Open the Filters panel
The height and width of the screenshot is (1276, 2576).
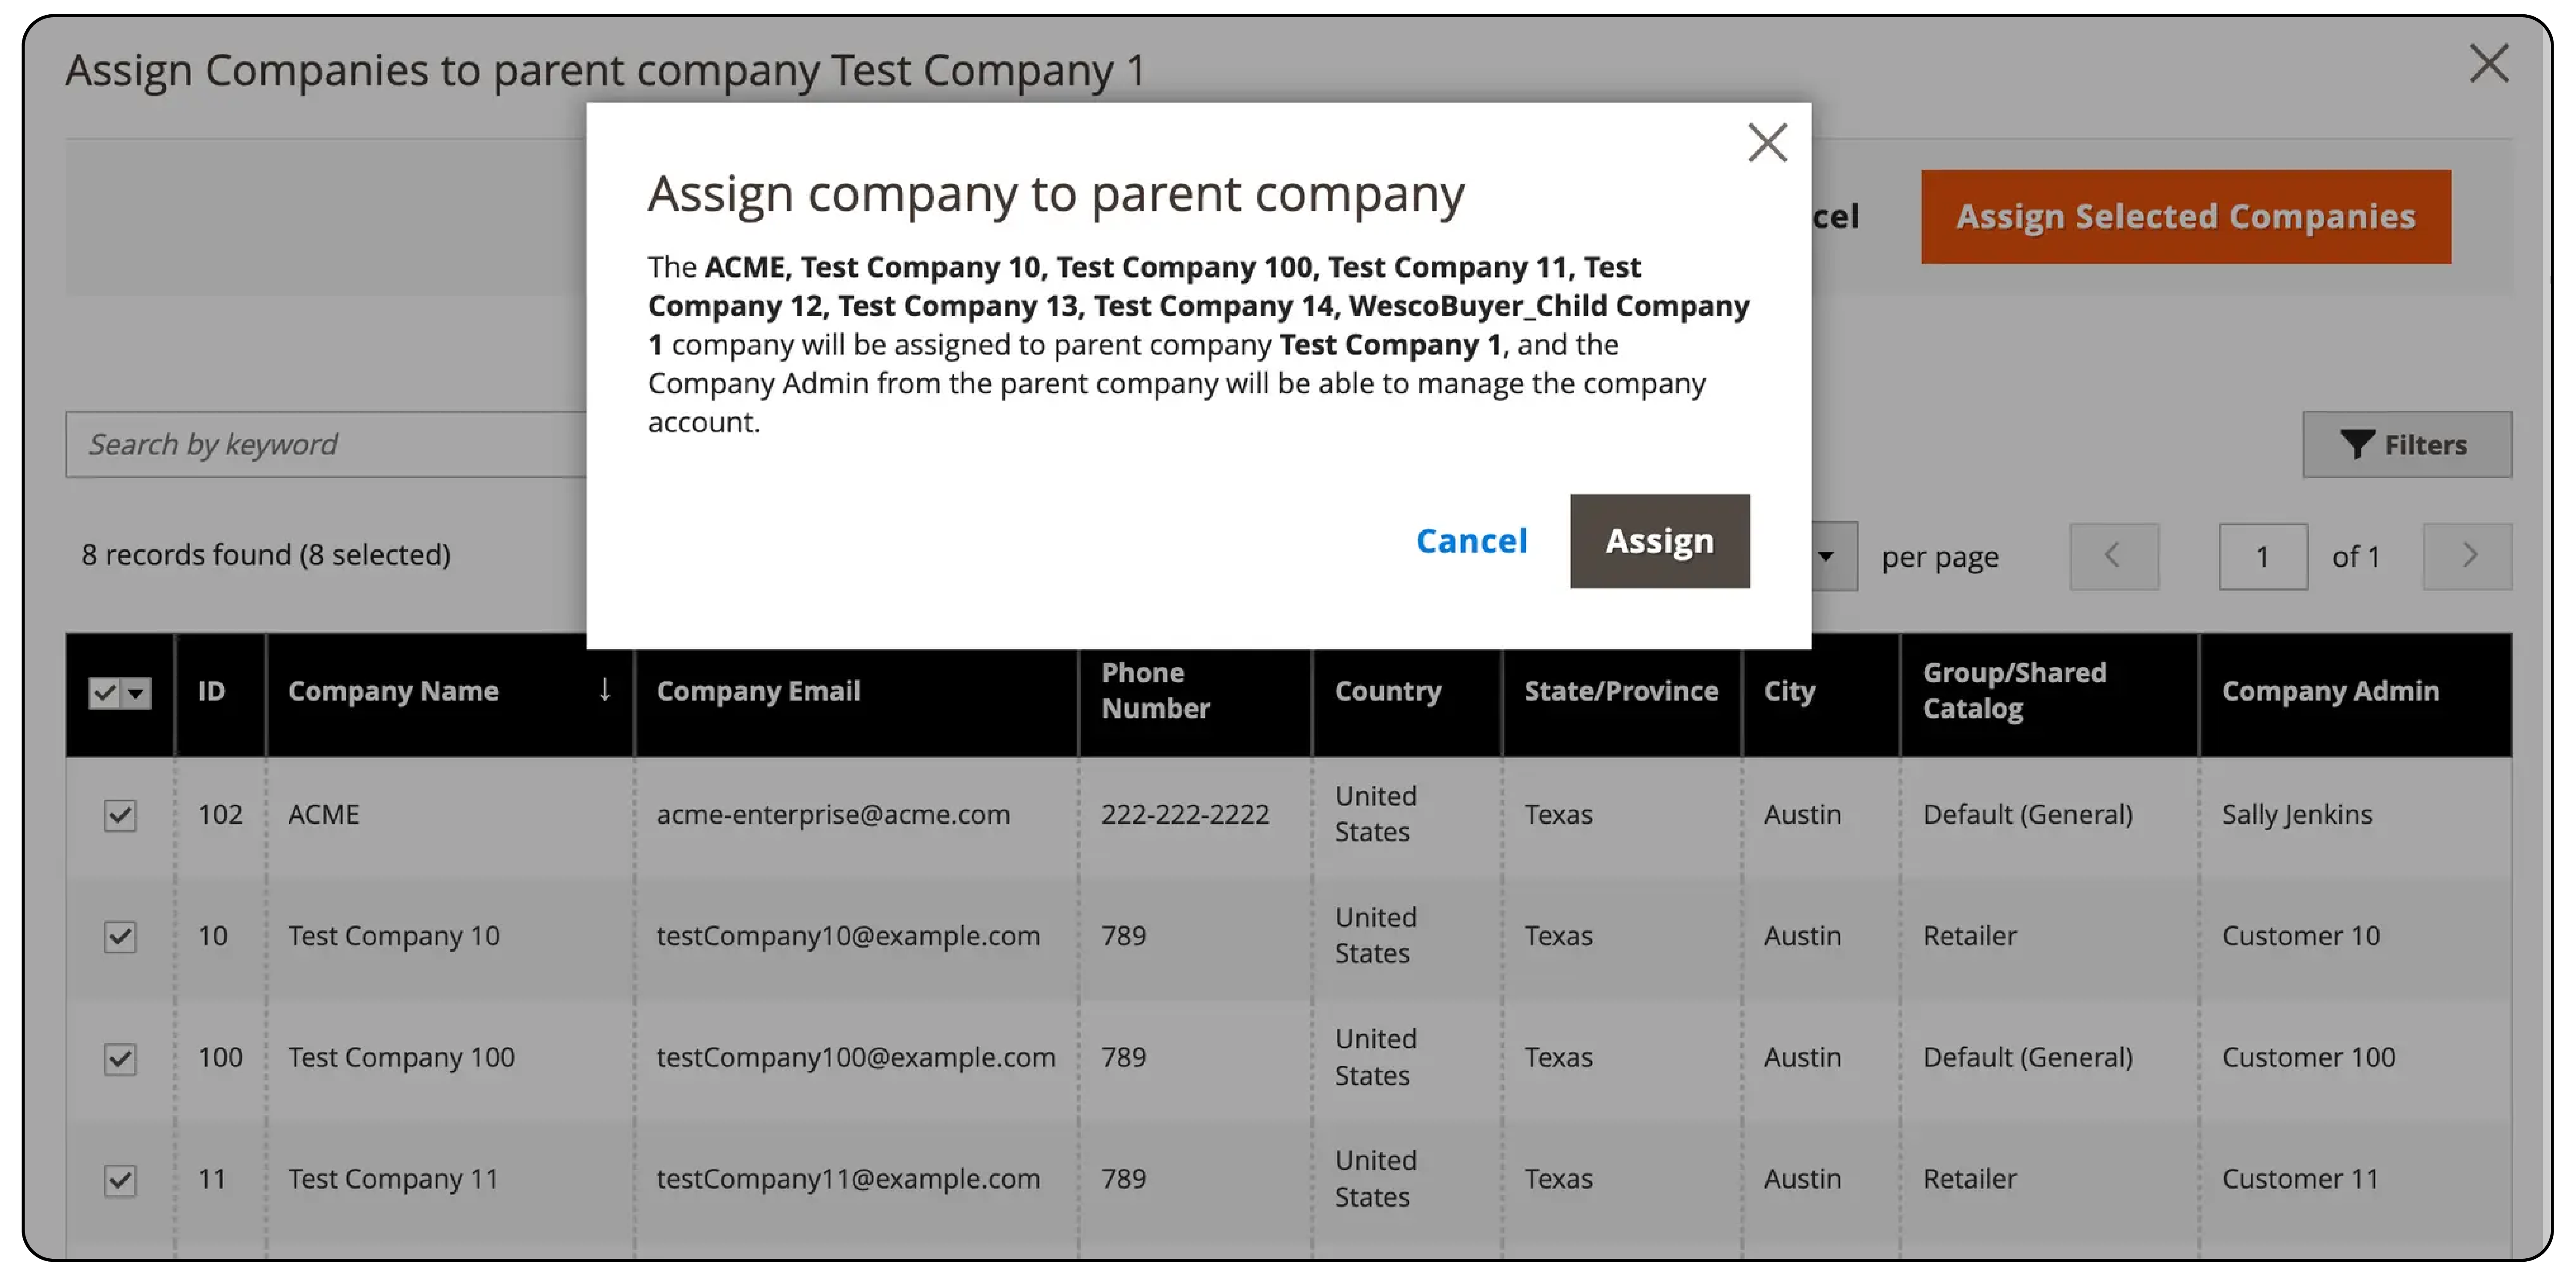pos(2406,444)
